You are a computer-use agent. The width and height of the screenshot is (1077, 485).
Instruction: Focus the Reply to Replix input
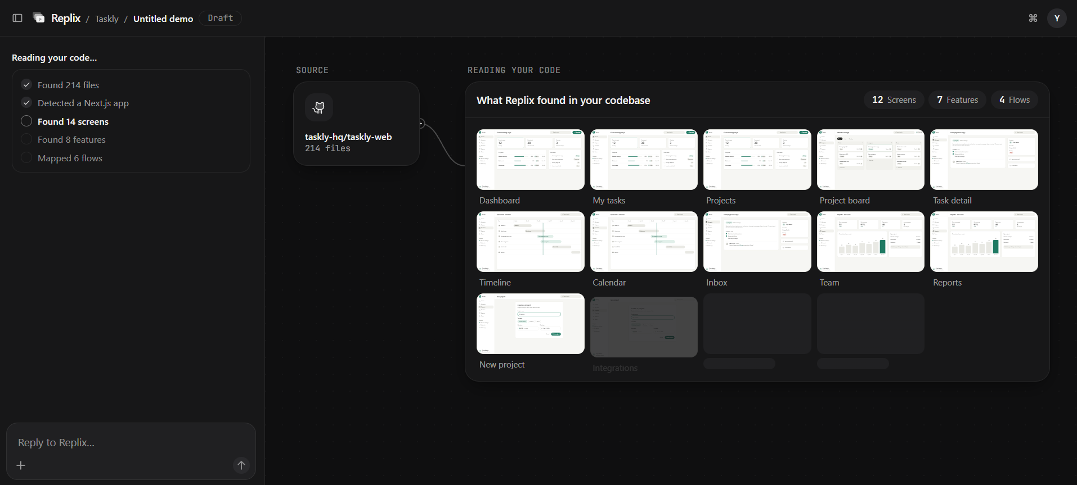[x=131, y=443]
